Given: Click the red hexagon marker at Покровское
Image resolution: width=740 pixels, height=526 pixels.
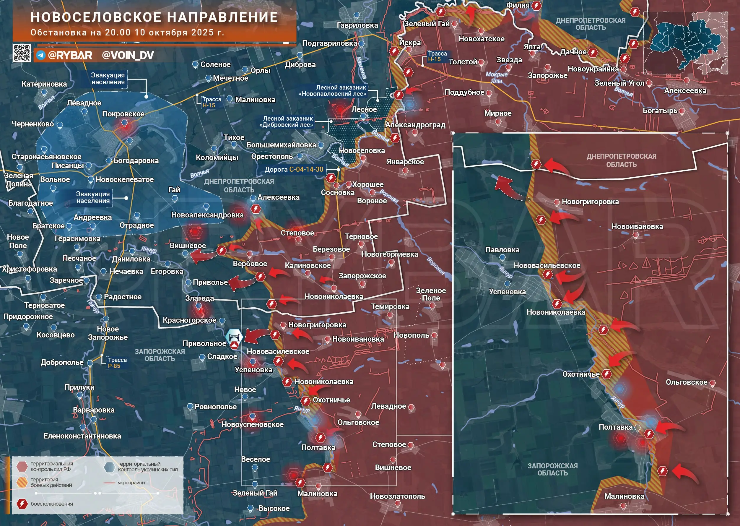Looking at the screenshot, I should pos(125,124).
